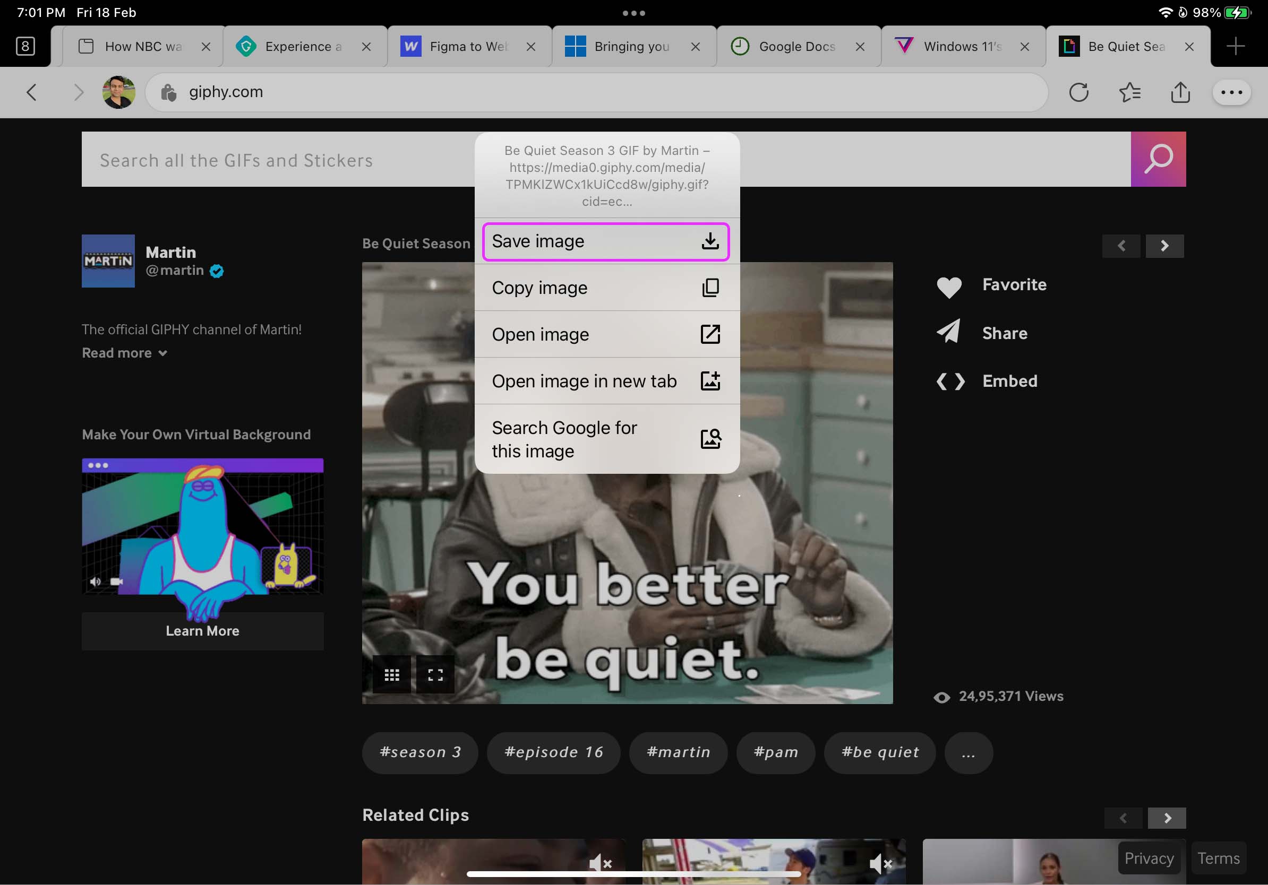
Task: Click the Share paper plane icon
Action: pos(949,331)
